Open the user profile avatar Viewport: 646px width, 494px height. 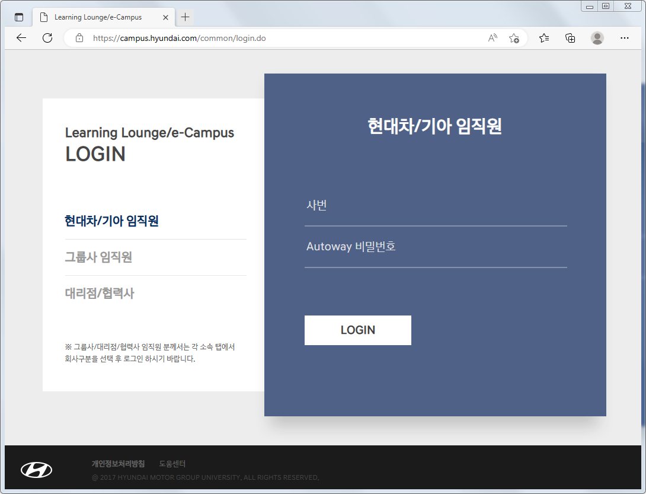click(x=597, y=38)
